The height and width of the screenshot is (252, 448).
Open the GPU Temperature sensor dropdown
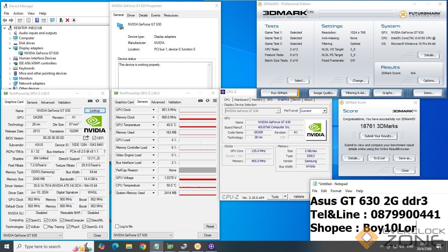click(153, 125)
